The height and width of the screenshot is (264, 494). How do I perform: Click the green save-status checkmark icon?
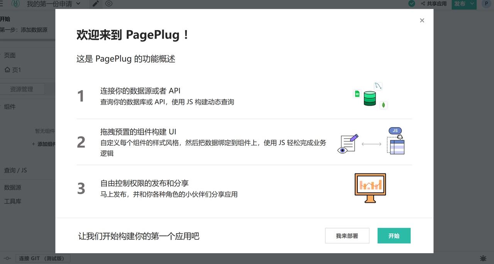coord(411,3)
